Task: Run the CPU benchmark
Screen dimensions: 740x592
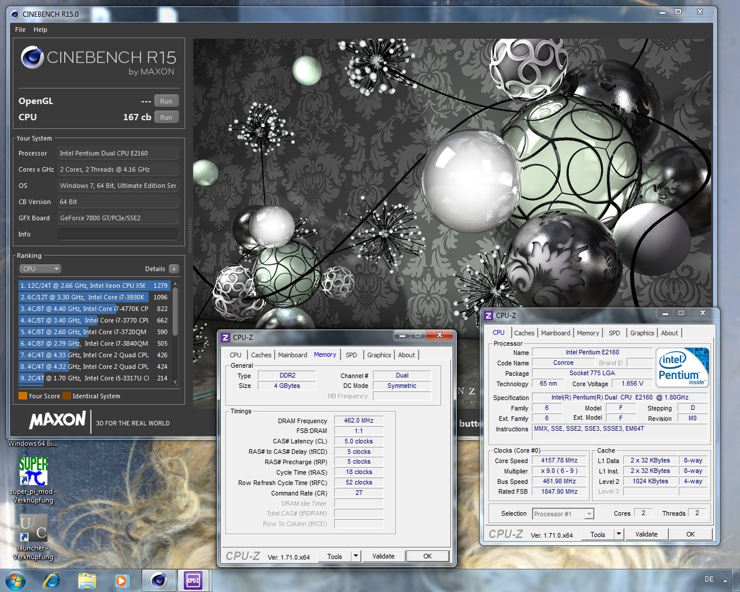Action: click(x=166, y=117)
